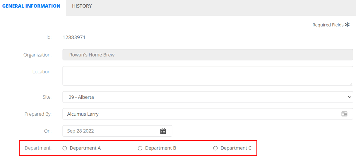The width and height of the screenshot is (356, 158).
Task: Click the Prepared By field with Alcumus Larry
Action: point(208,114)
